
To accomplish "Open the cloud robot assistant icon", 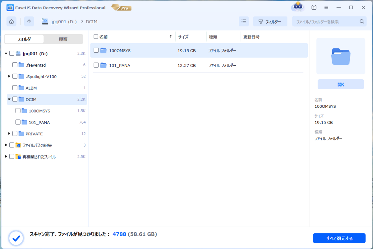I will [x=298, y=7].
